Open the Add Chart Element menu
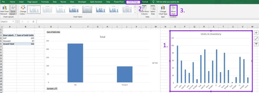Viewport: 259px width, 93px height. coord(5,10)
